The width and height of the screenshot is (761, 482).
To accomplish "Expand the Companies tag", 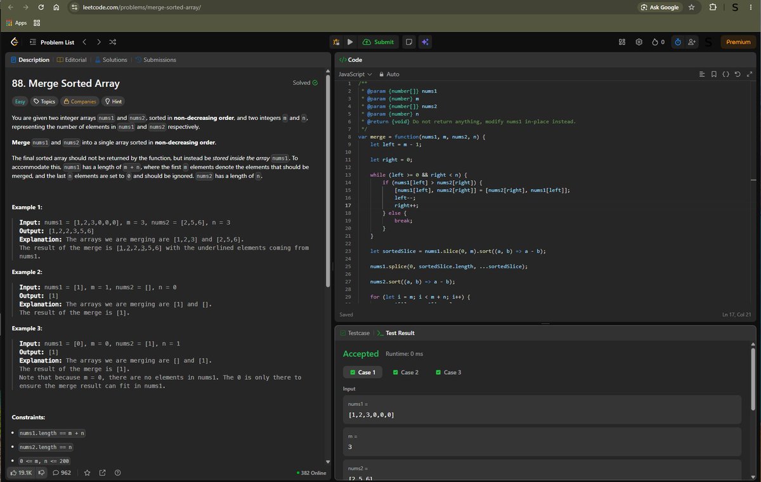I will coord(79,101).
